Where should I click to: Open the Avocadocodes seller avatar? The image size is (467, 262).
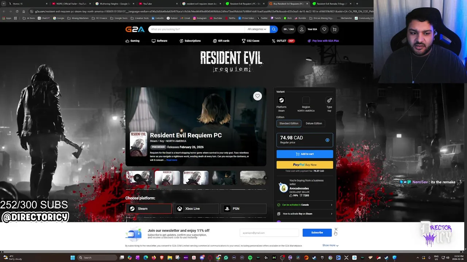[x=283, y=188]
